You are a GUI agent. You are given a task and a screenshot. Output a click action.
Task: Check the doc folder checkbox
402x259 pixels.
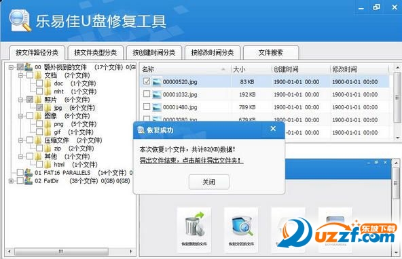pos(39,83)
